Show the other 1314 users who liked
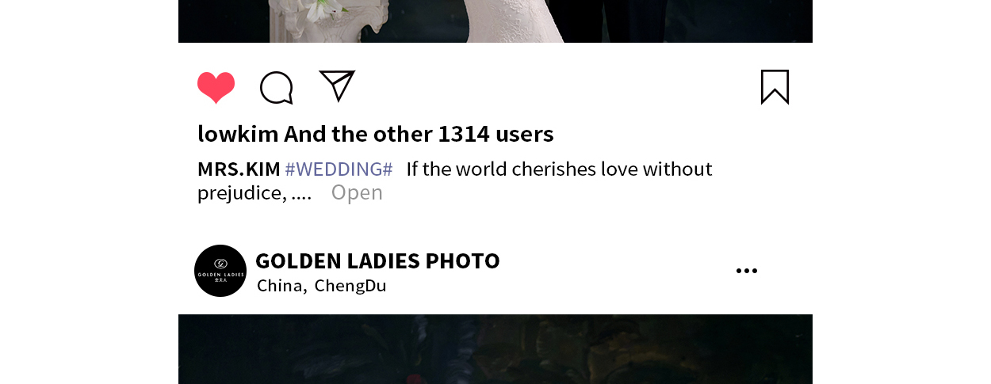 [x=419, y=134]
